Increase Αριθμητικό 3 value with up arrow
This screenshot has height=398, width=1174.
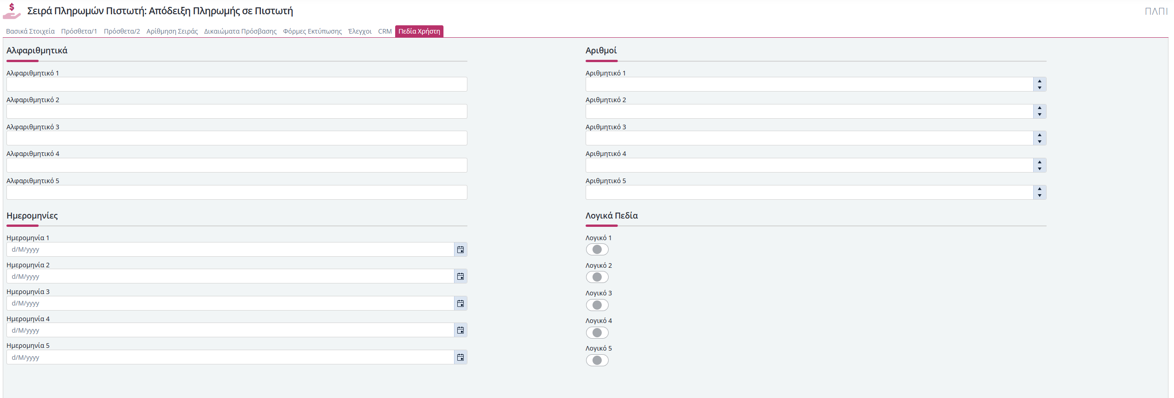click(x=1040, y=135)
